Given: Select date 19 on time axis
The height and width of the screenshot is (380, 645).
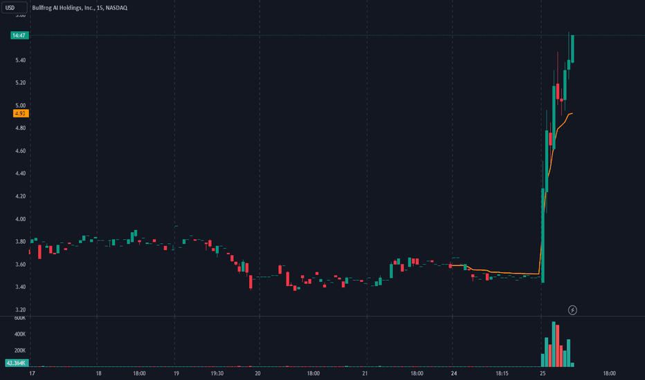Looking at the screenshot, I should pyautogui.click(x=176, y=373).
